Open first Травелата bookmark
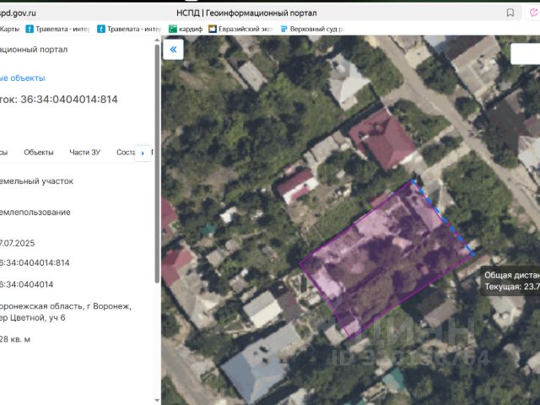The image size is (540, 405). coord(57,30)
